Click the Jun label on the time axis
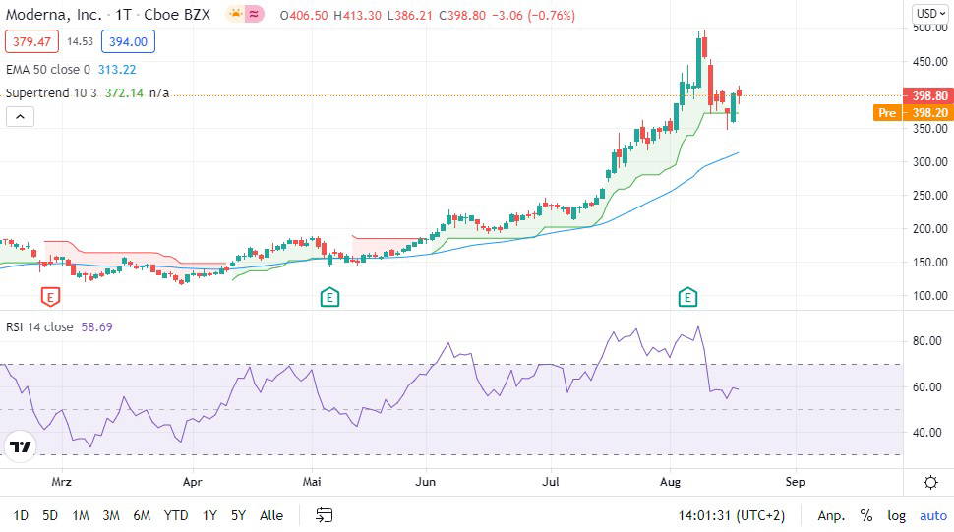 coord(425,482)
